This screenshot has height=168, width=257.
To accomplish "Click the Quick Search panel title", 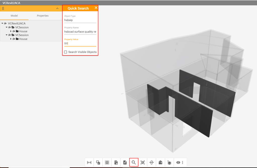I will pyautogui.click(x=78, y=8).
